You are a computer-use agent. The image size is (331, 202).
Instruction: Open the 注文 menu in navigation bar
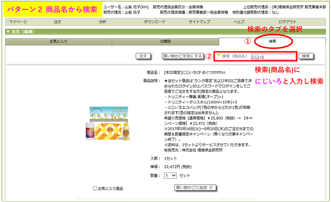tap(58, 22)
